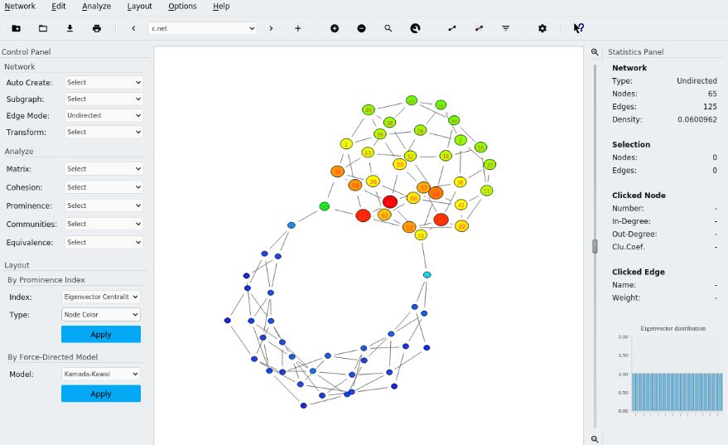This screenshot has width=728, height=445.
Task: Open the Matrix analysis dropdown
Action: [x=104, y=168]
